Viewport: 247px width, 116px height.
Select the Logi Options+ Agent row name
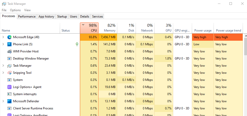coord(27,87)
